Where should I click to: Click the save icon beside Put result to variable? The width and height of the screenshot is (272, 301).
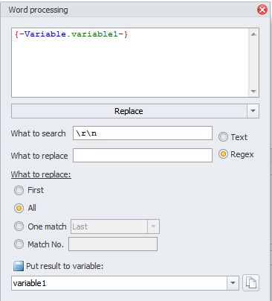(x=19, y=266)
